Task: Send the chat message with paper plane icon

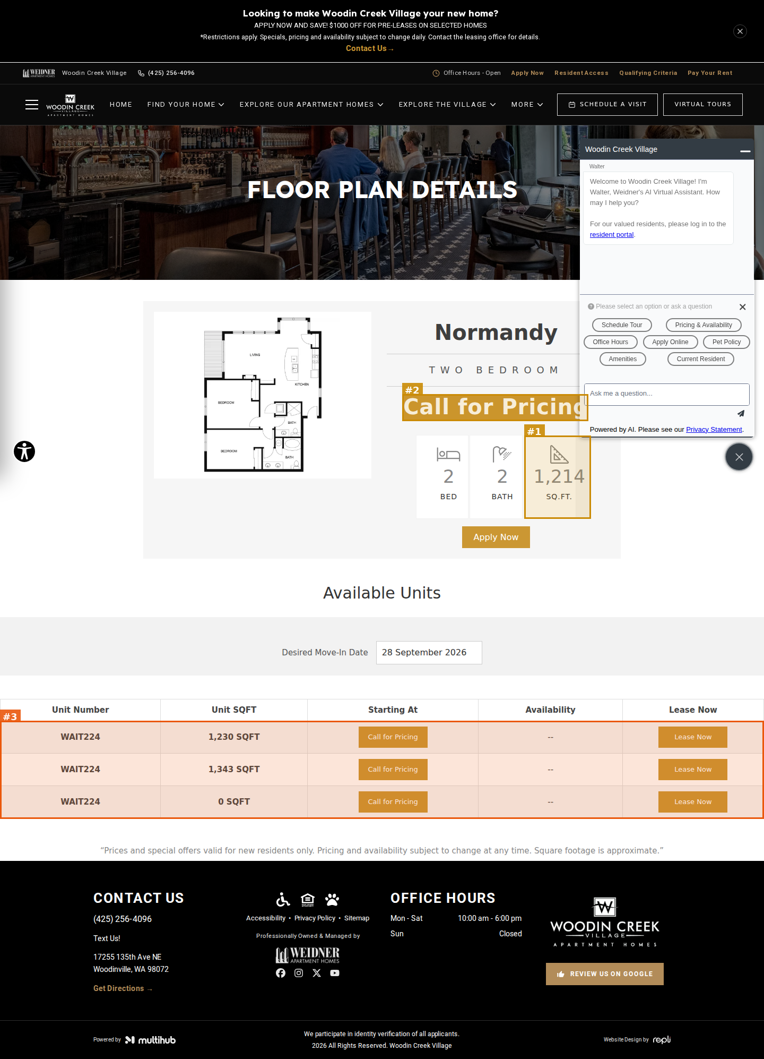Action: 741,414
